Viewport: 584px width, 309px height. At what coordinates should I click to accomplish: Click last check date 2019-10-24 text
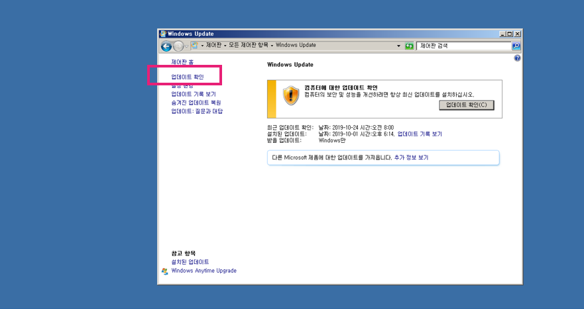(x=356, y=128)
